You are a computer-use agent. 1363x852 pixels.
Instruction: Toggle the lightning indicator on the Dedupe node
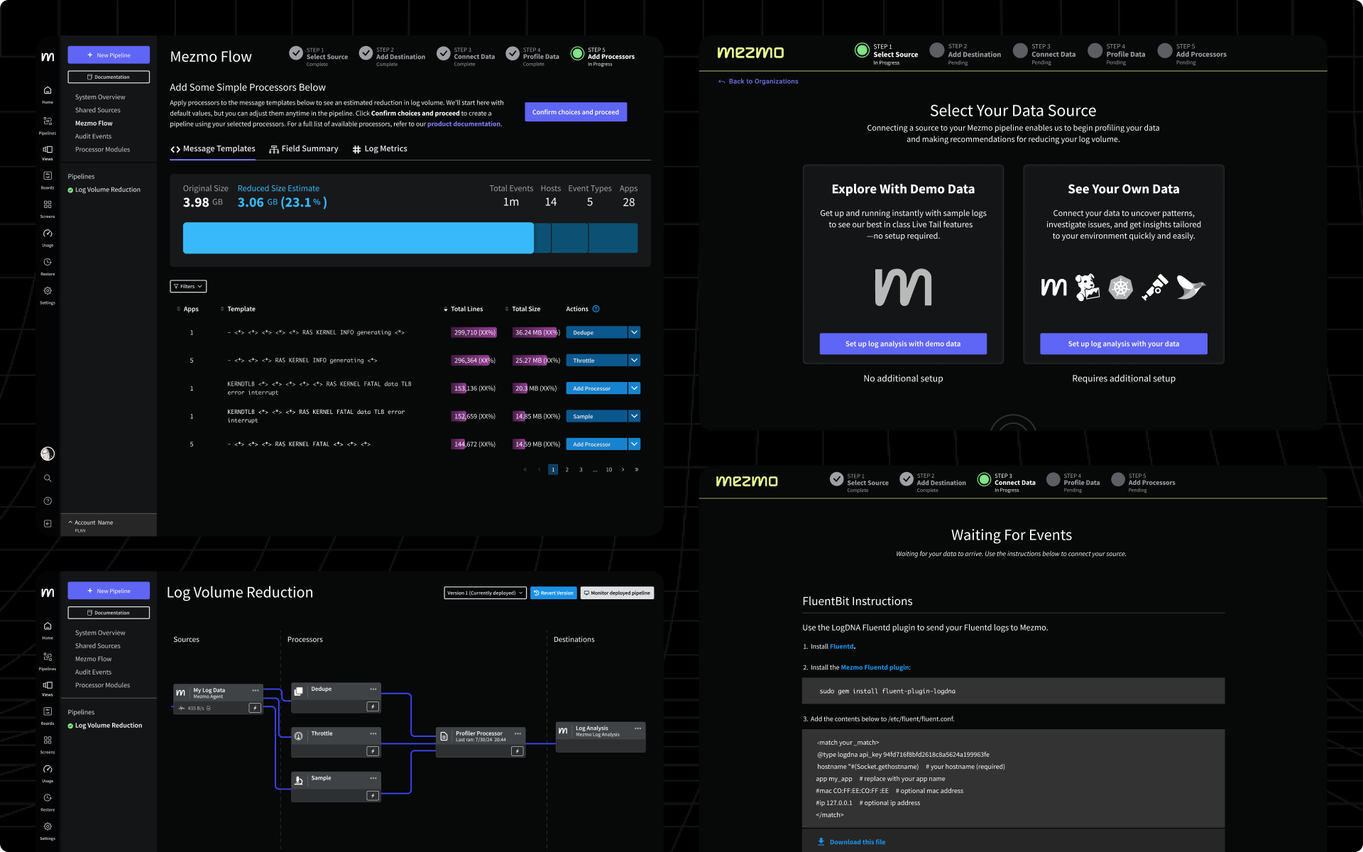coord(373,706)
